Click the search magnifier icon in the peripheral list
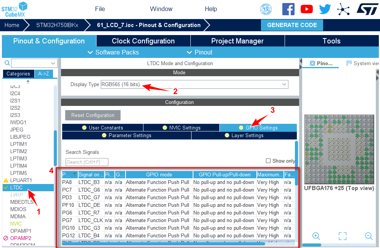The height and width of the screenshot is (248, 380). click(6, 63)
